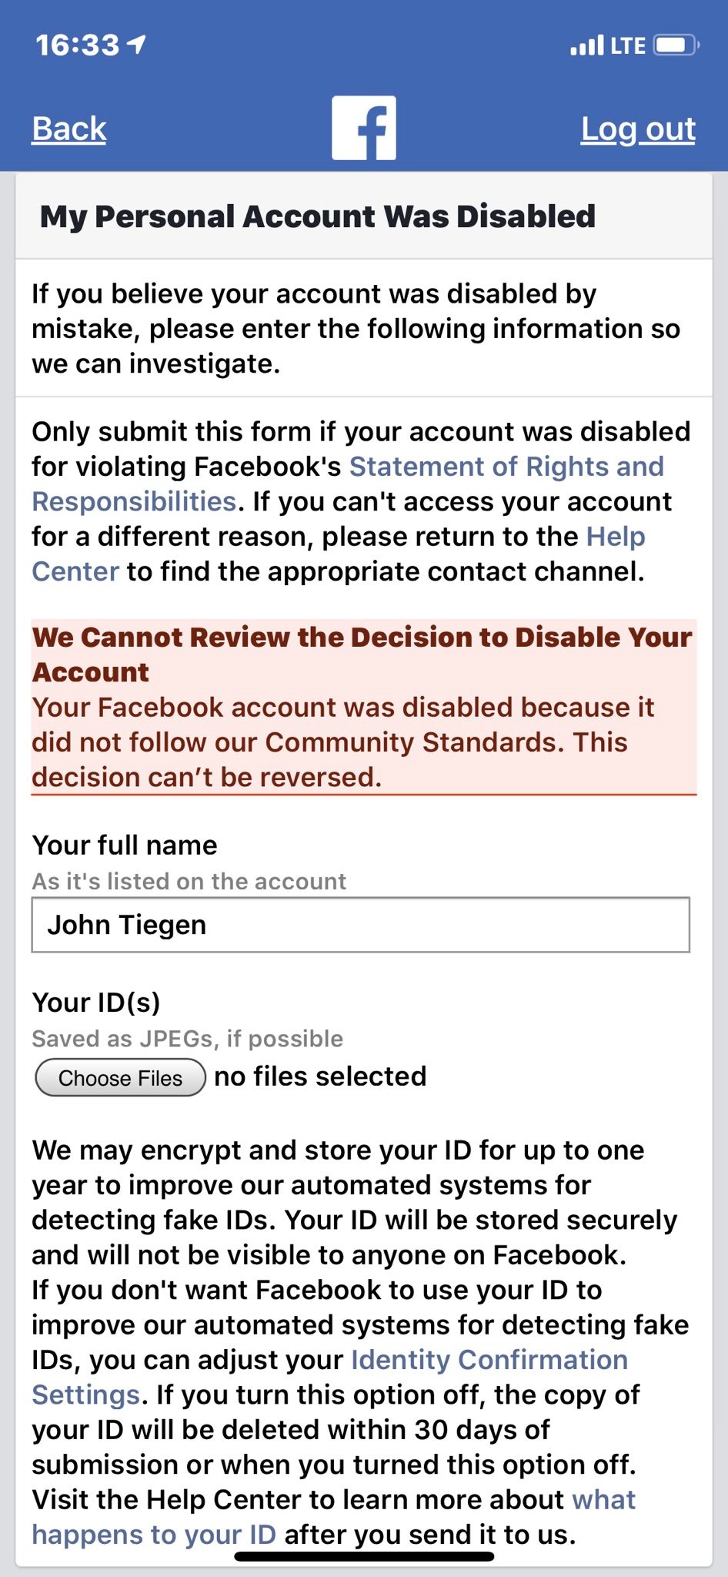Image resolution: width=728 pixels, height=1577 pixels.
Task: Tap the red 'We Cannot Review' error notice
Action: 364,707
